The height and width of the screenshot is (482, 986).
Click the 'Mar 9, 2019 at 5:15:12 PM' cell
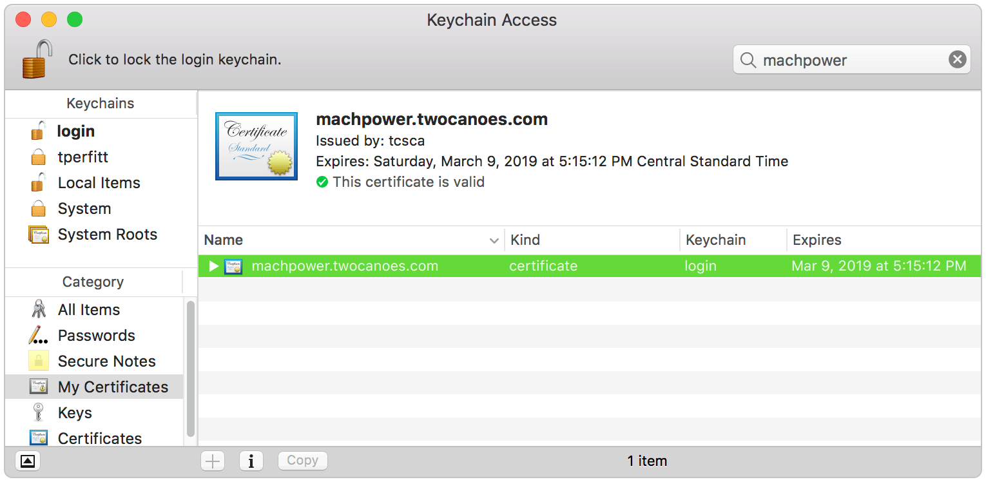click(x=879, y=266)
